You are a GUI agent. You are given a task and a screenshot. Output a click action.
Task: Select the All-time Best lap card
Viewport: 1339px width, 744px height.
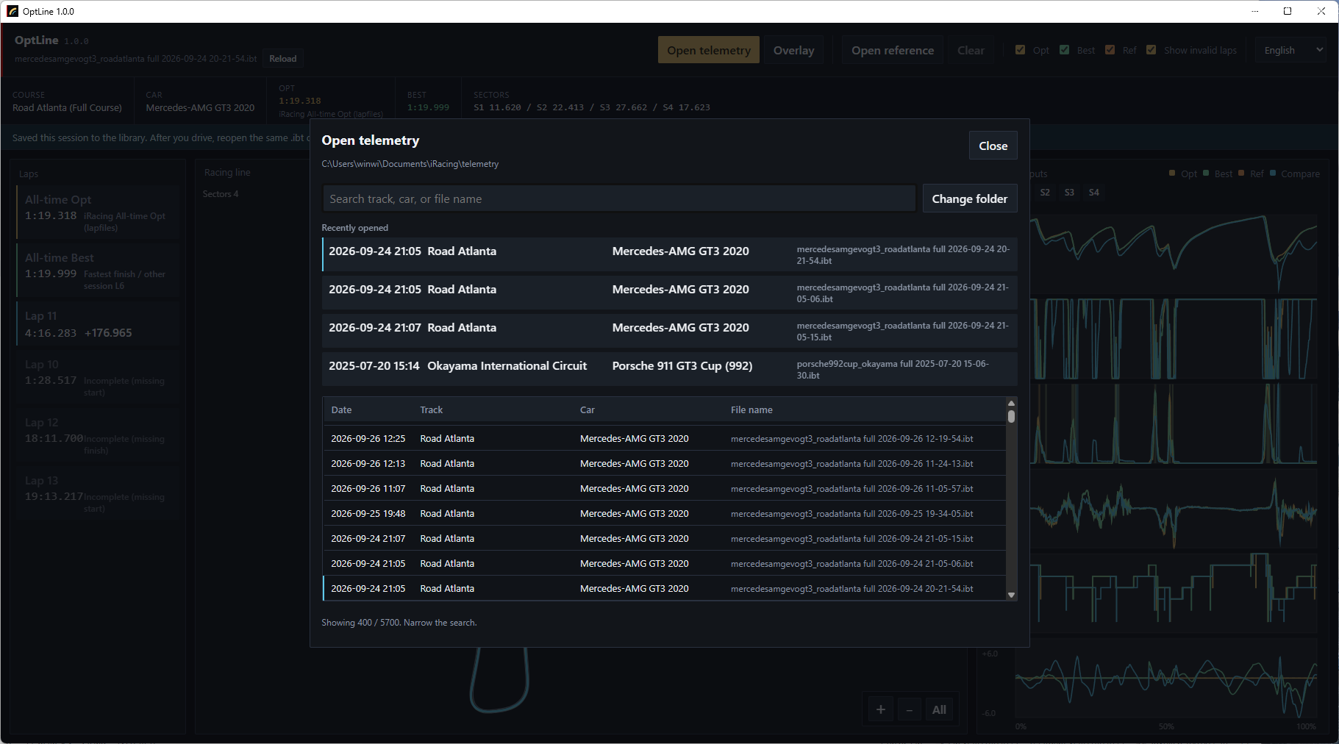point(98,270)
